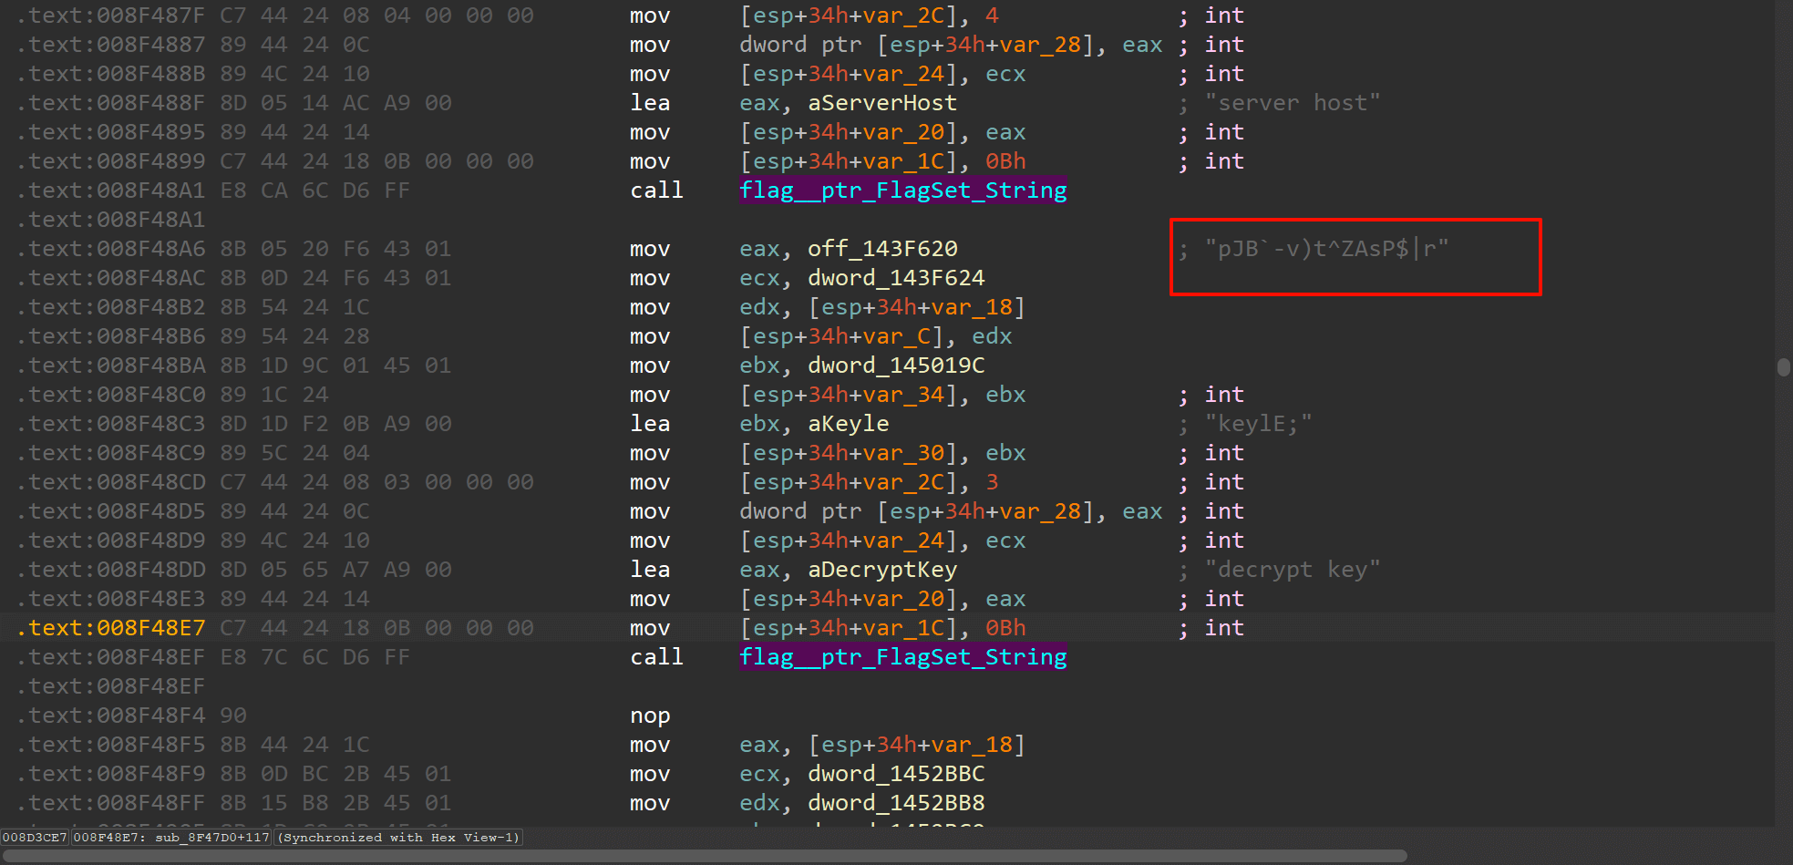This screenshot has width=1793, height=865.
Task: Click dword_145019C operand
Action: [896, 366]
